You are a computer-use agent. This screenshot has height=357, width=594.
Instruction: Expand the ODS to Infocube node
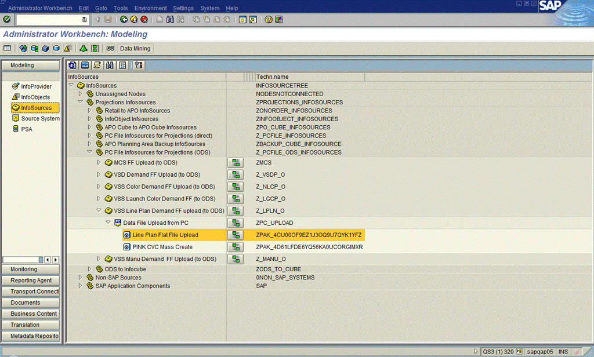point(89,269)
